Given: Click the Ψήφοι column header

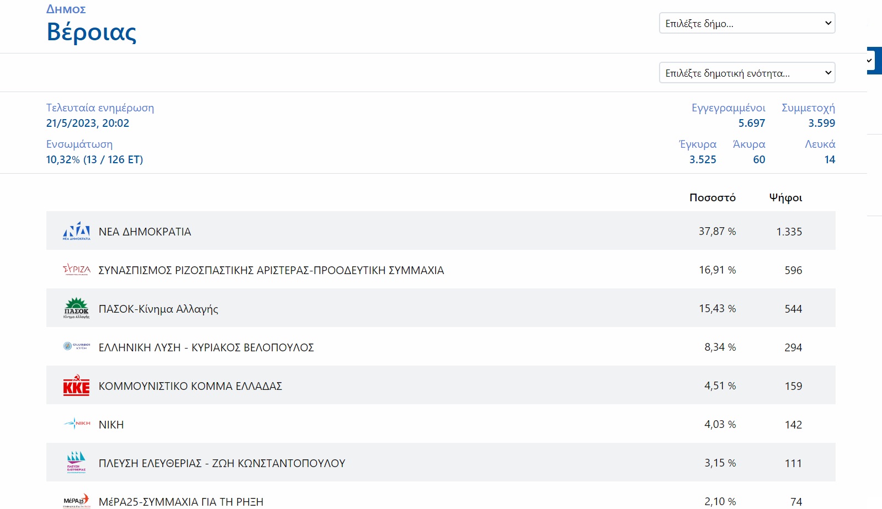Looking at the screenshot, I should point(786,197).
